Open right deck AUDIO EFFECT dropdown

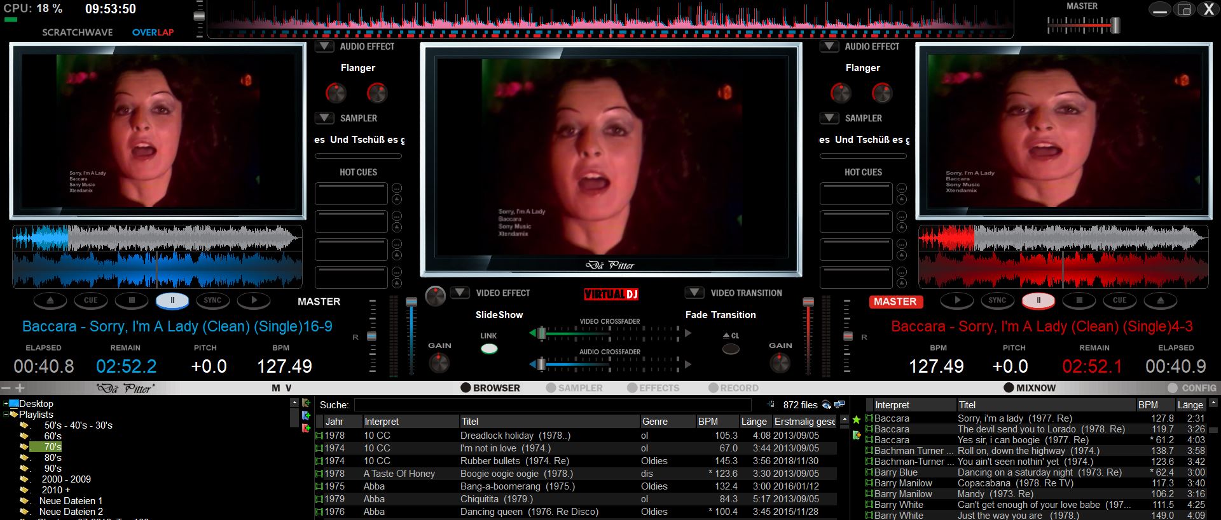pos(829,46)
